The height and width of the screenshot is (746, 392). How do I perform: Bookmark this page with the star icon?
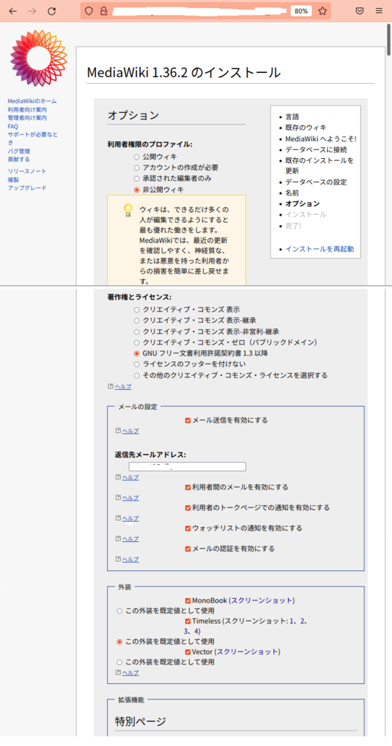323,11
